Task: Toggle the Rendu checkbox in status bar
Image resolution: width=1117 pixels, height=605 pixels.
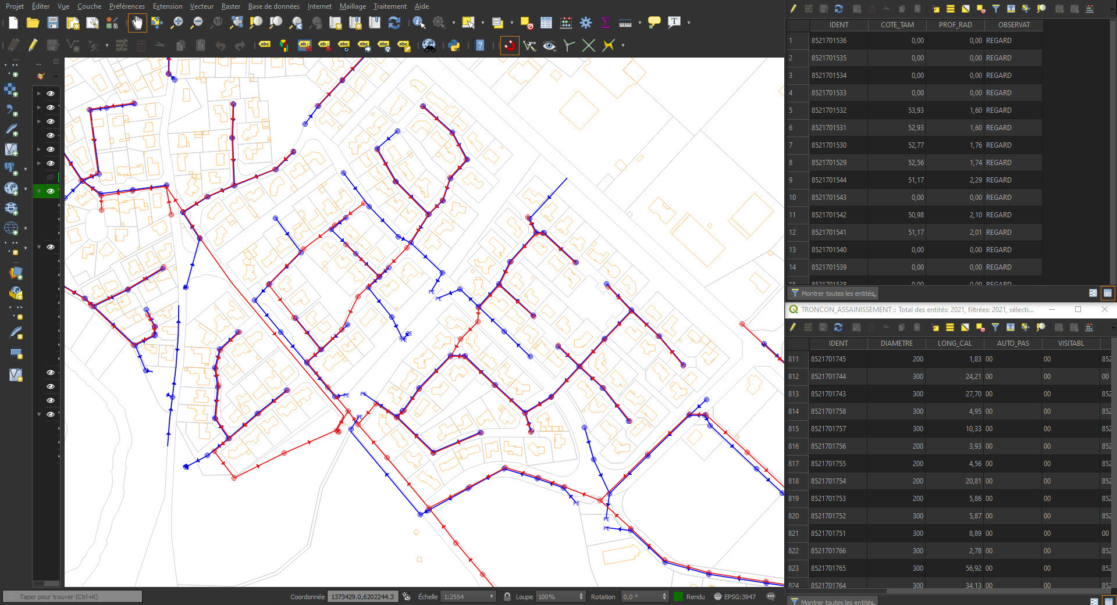Action: pos(678,596)
